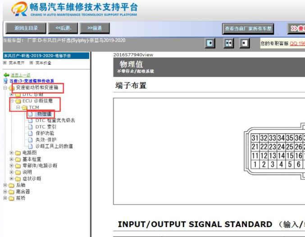This screenshot has height=237, width=305.
Task: Collapse the ECU 诊断信息 tree node
Action: [x=12, y=101]
